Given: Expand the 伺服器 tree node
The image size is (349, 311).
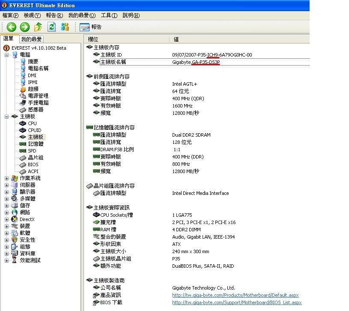Looking at the screenshot, I should pos(7,185).
